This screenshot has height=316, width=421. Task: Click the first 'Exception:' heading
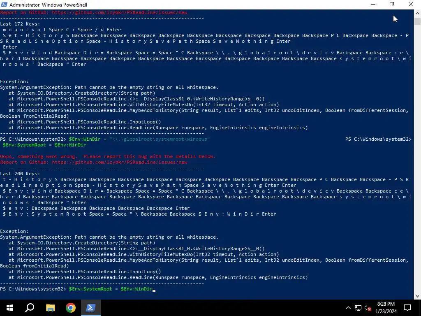click(14, 81)
